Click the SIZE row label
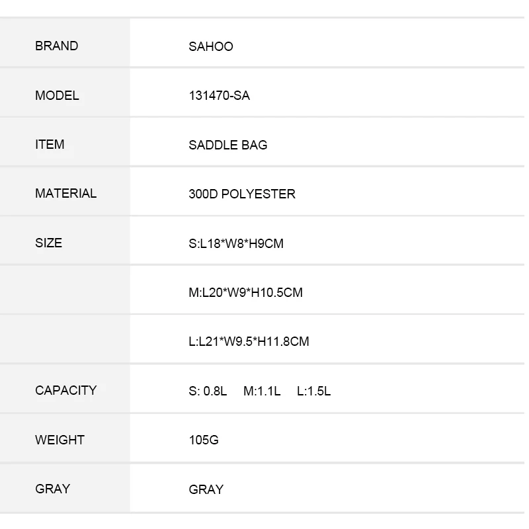This screenshot has height=529, width=529. coord(48,243)
